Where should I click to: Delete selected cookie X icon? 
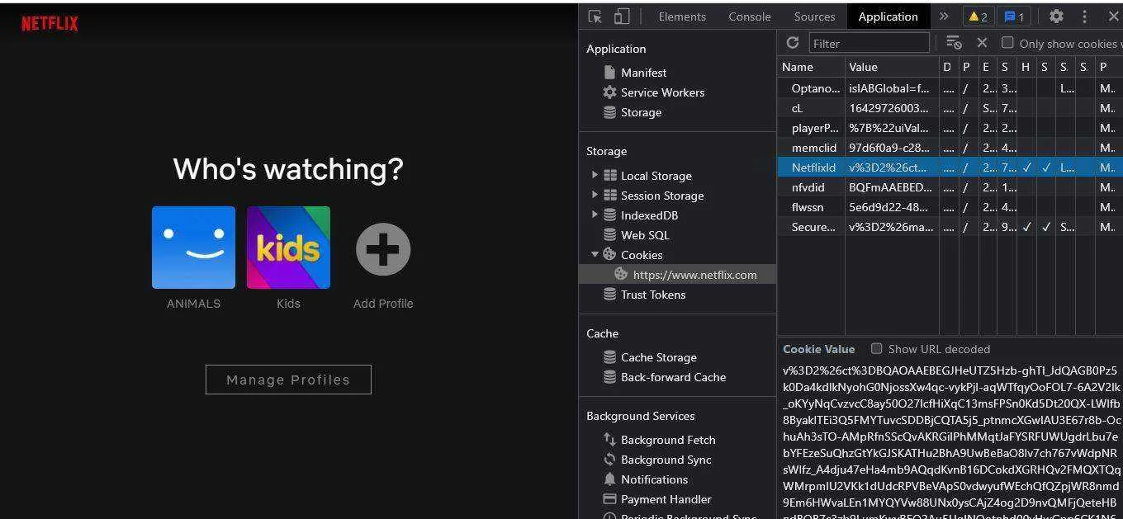pyautogui.click(x=982, y=43)
